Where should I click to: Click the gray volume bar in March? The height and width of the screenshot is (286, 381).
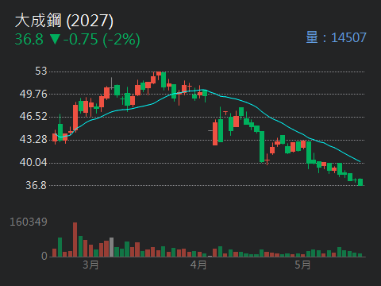[111, 247]
